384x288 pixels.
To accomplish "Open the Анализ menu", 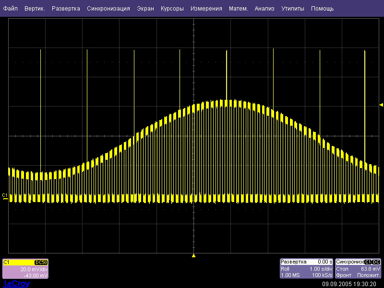I will (264, 9).
